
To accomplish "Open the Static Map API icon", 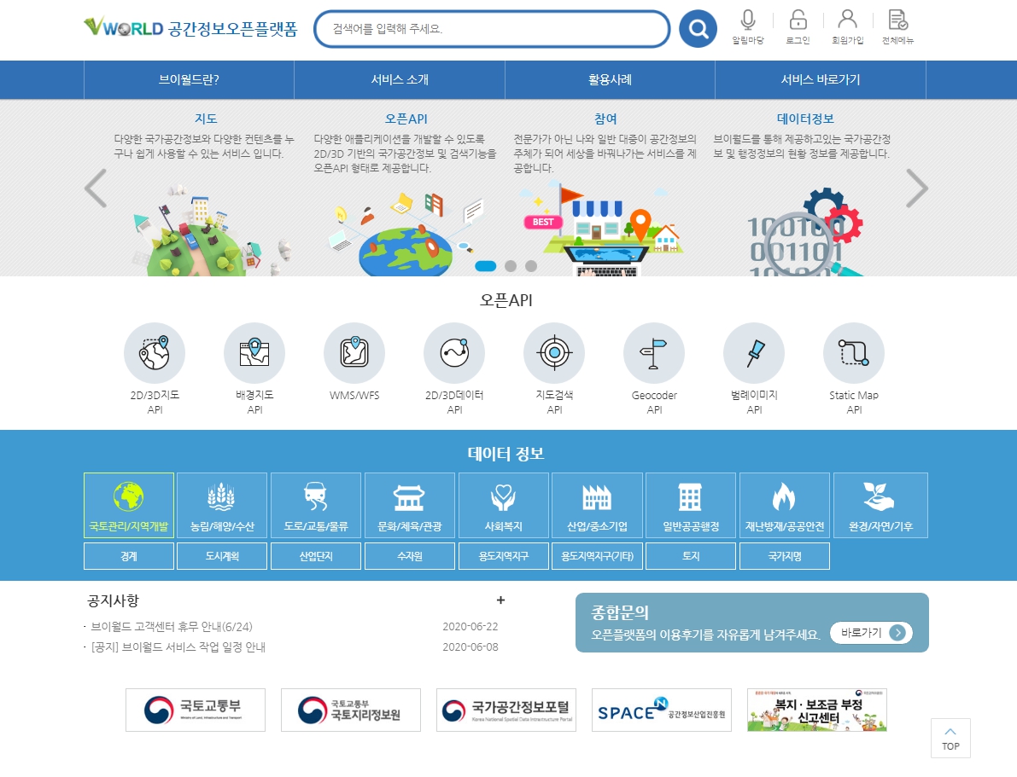I will coord(854,353).
